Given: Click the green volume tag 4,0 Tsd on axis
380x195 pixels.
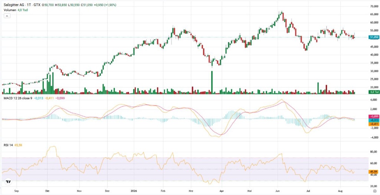Looking at the screenshot, I should pyautogui.click(x=373, y=92).
